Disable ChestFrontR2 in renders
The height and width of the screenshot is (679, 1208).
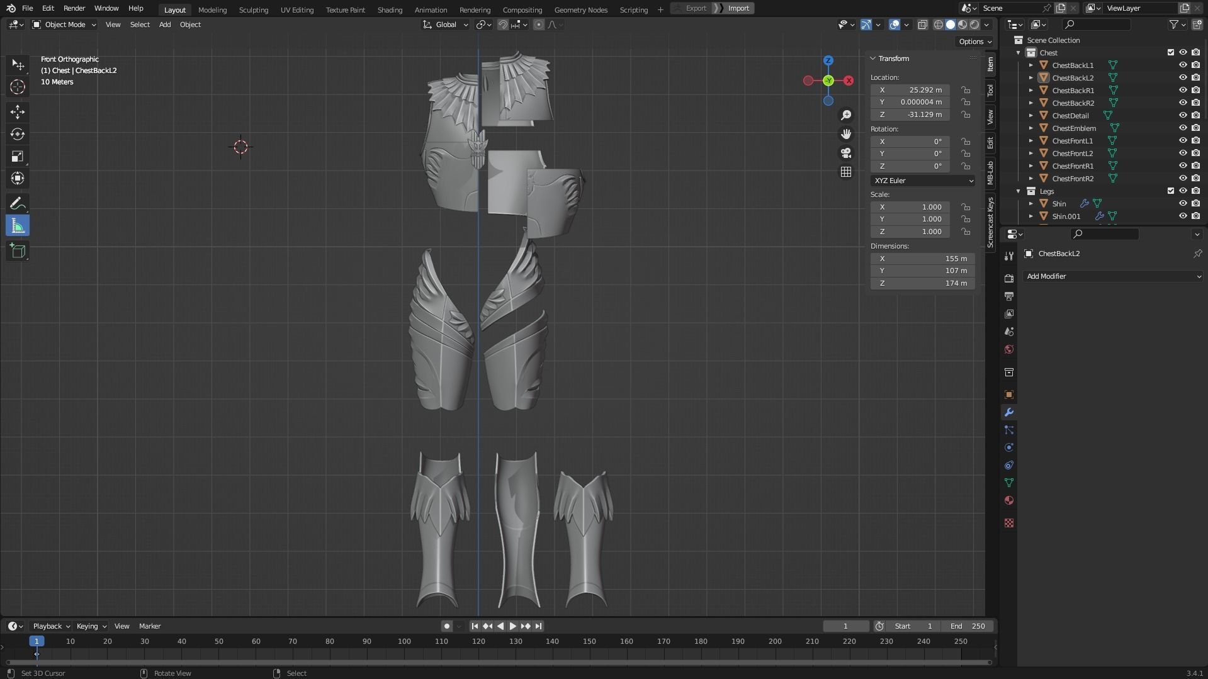(x=1195, y=178)
